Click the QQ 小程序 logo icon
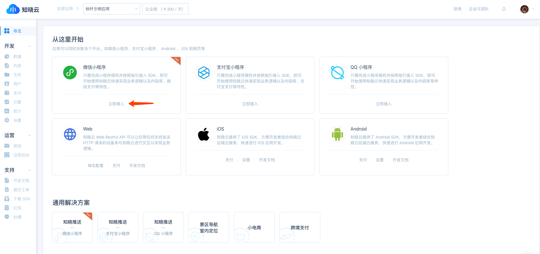The image size is (540, 254). (337, 73)
